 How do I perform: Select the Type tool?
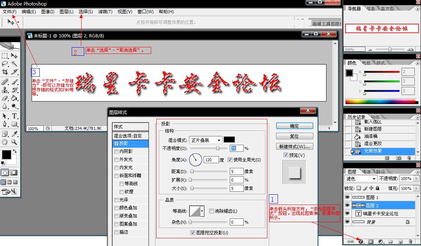(14, 116)
